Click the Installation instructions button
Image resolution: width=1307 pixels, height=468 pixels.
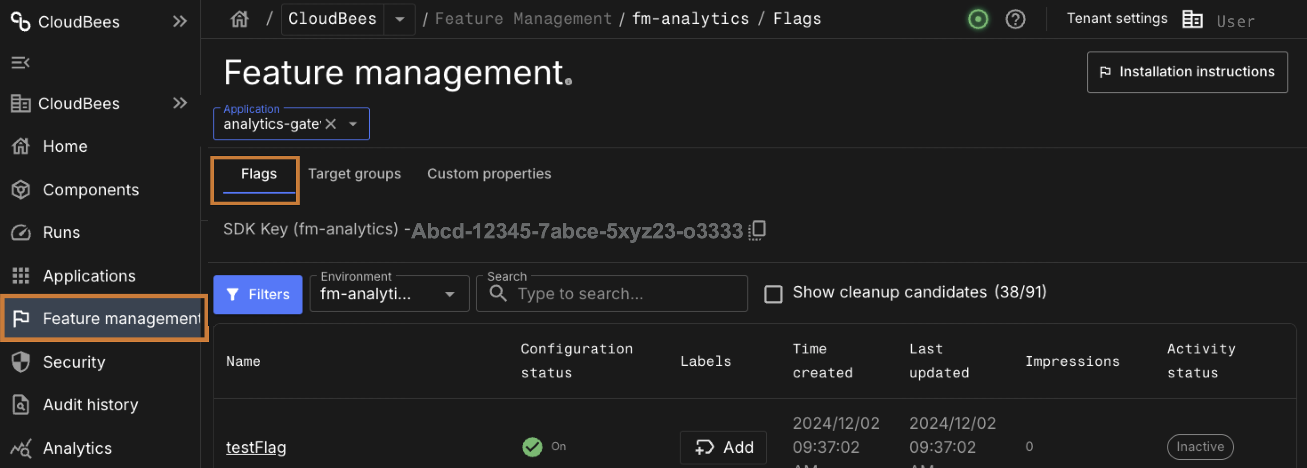1187,72
